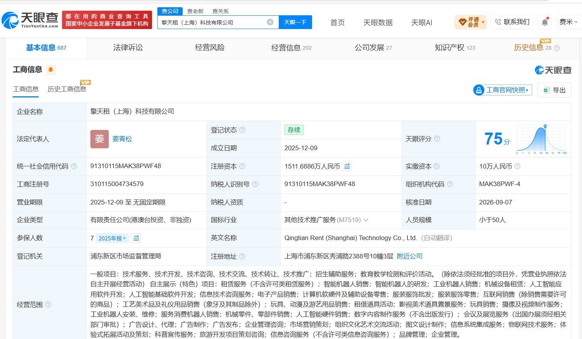
Task: Click help icon next to 历史信息 tab
Action: 557,48
